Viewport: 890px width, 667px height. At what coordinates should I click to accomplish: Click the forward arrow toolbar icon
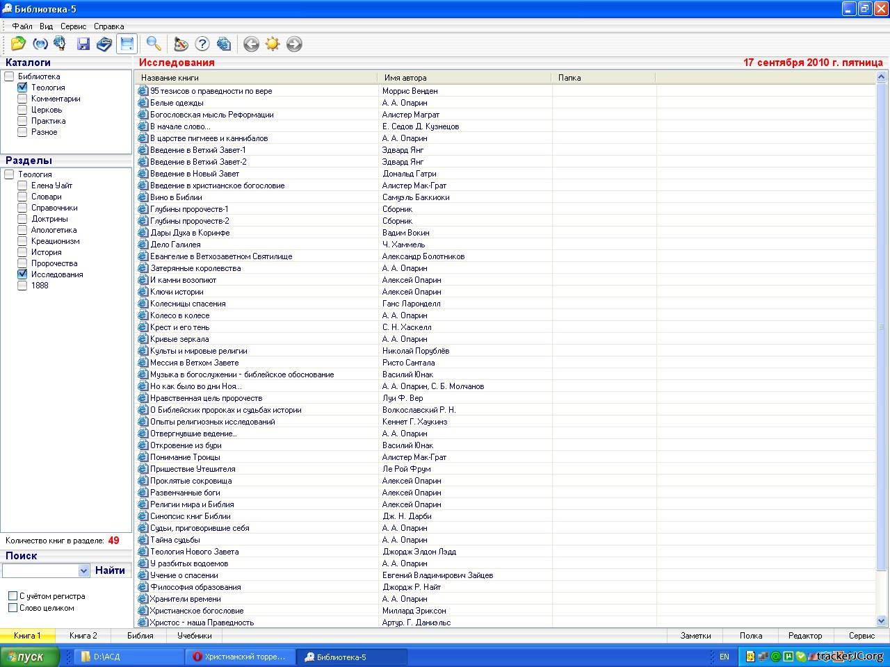[x=294, y=44]
